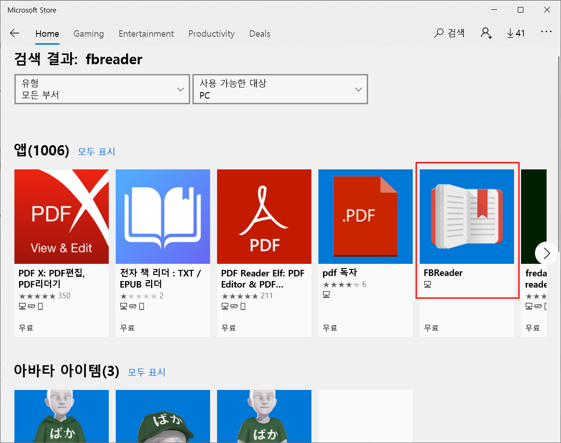
Task: Open downloads showing 41 items
Action: click(x=516, y=33)
